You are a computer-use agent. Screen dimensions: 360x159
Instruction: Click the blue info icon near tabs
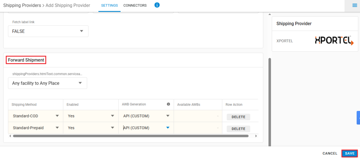157,5
